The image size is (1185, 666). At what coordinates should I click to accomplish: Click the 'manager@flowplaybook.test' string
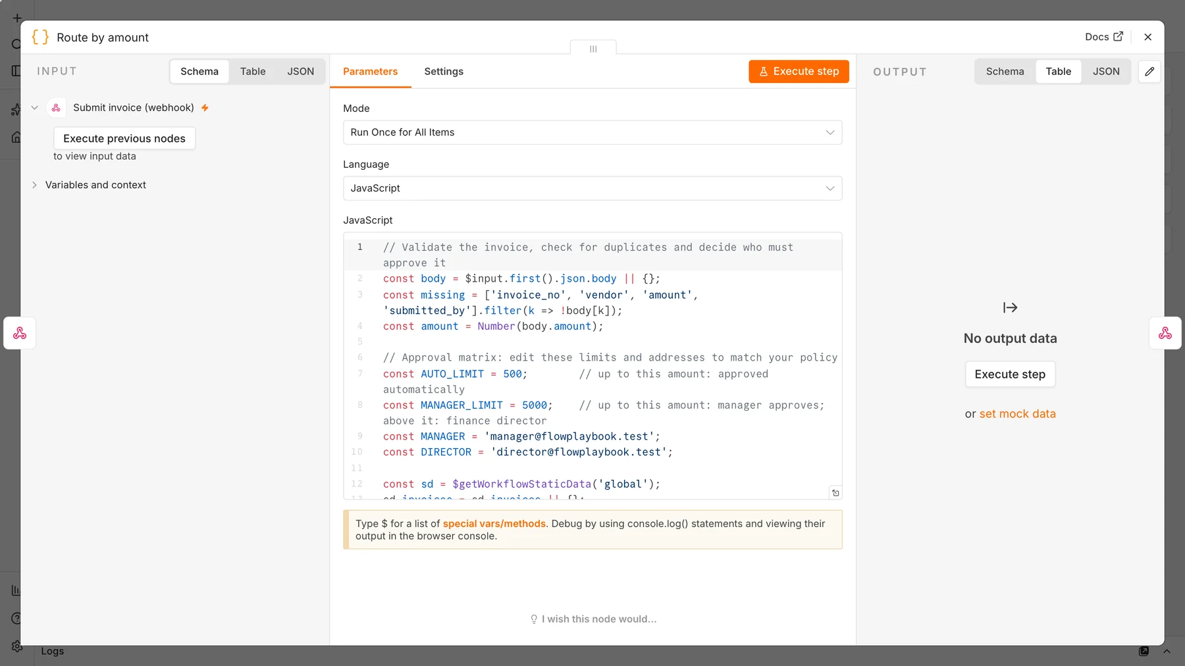569,436
